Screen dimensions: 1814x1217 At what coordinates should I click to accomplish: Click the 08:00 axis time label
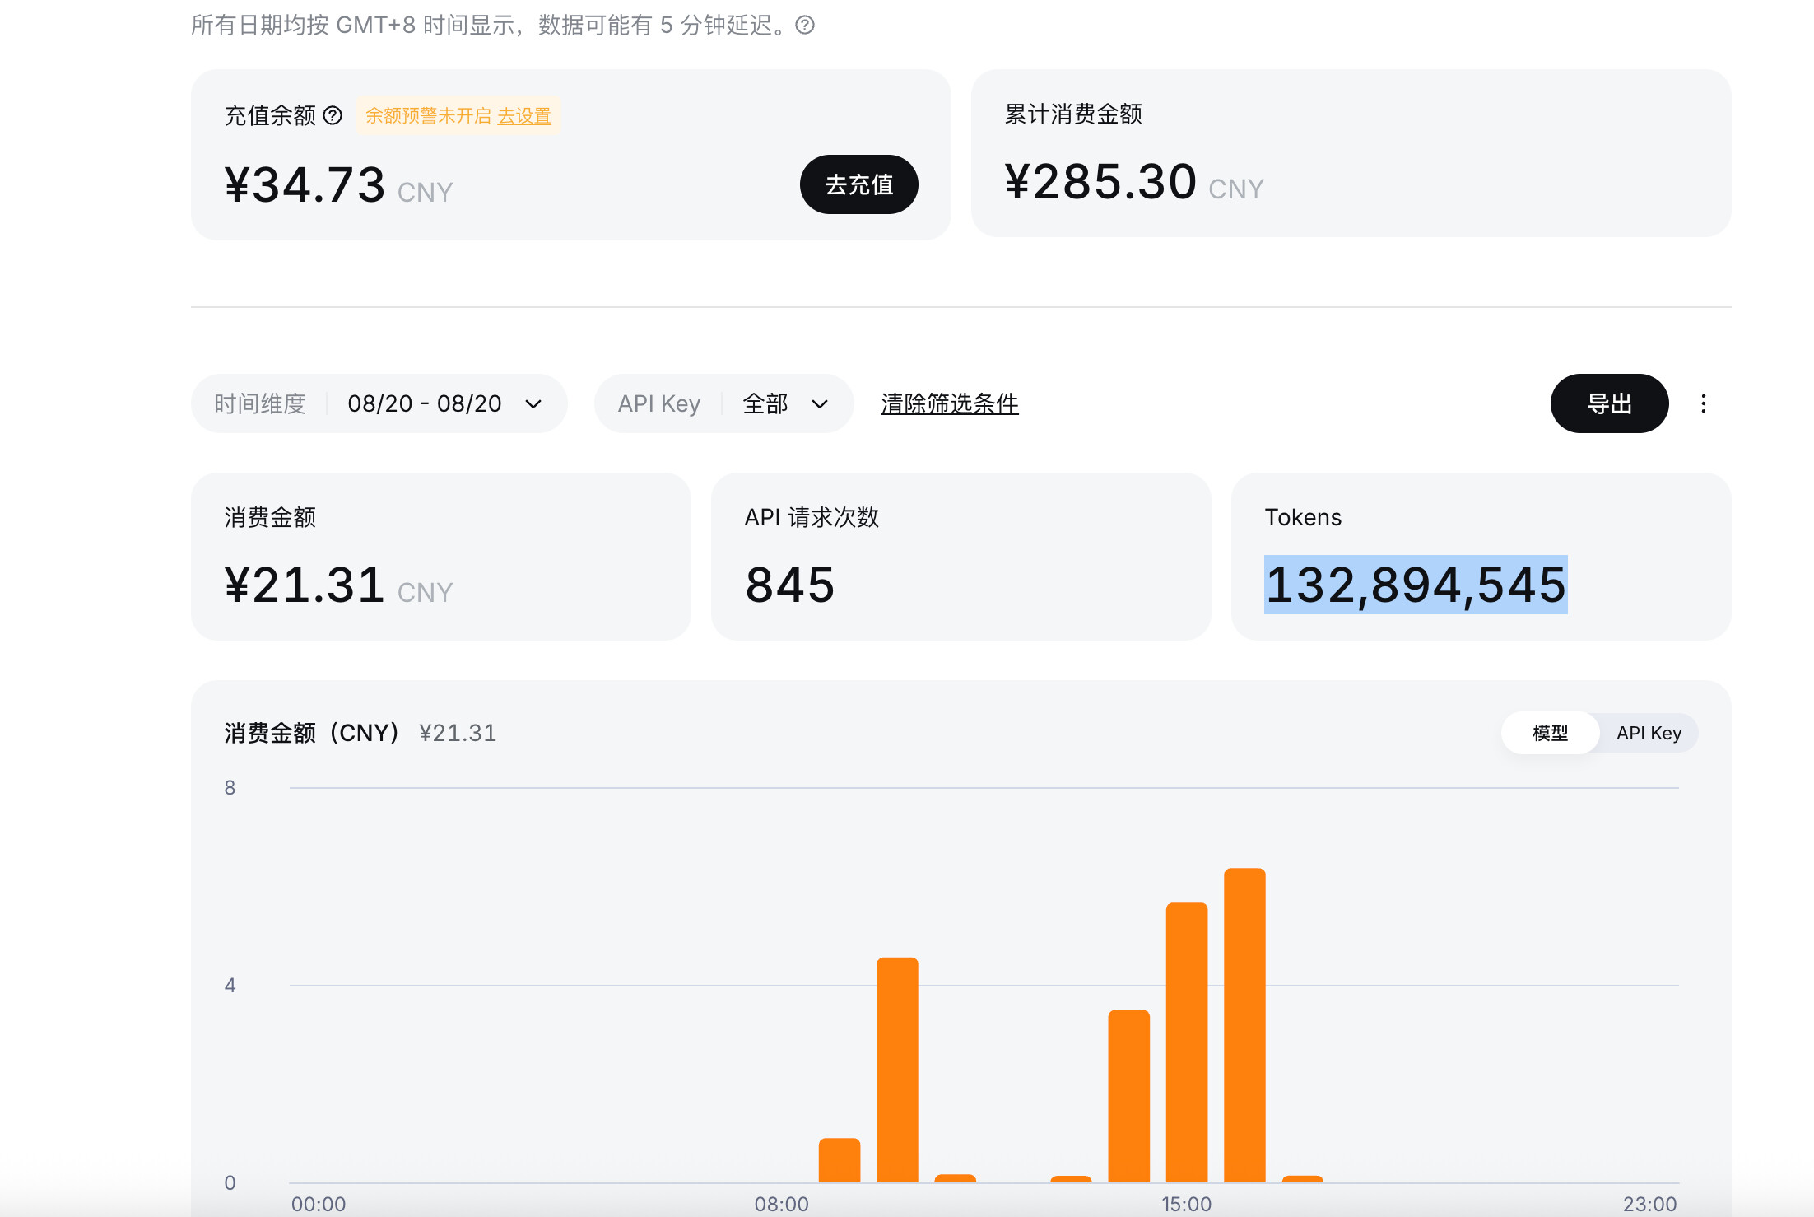coord(781,1204)
